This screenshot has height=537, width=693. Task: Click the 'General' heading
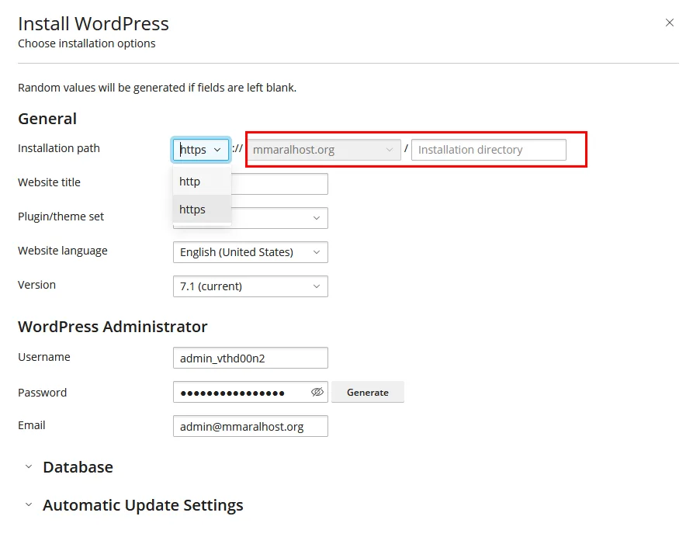47,119
